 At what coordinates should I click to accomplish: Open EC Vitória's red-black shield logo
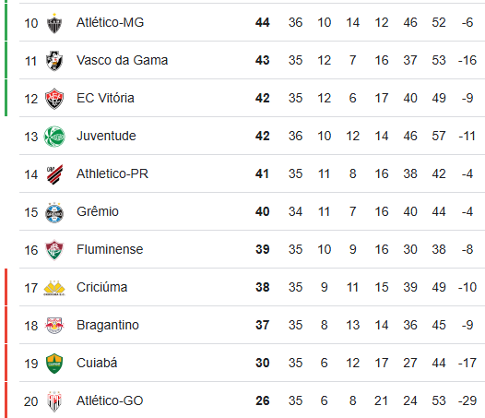(54, 99)
